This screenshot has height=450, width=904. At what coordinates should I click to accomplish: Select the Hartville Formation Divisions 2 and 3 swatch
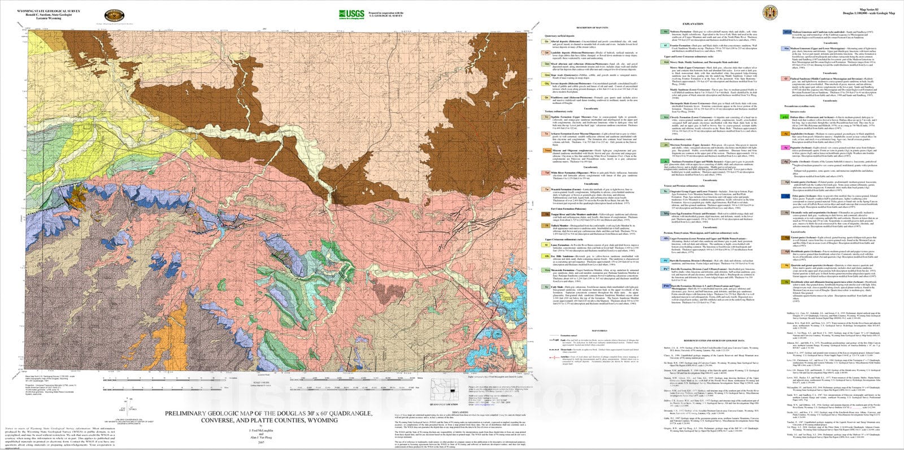tap(666, 268)
